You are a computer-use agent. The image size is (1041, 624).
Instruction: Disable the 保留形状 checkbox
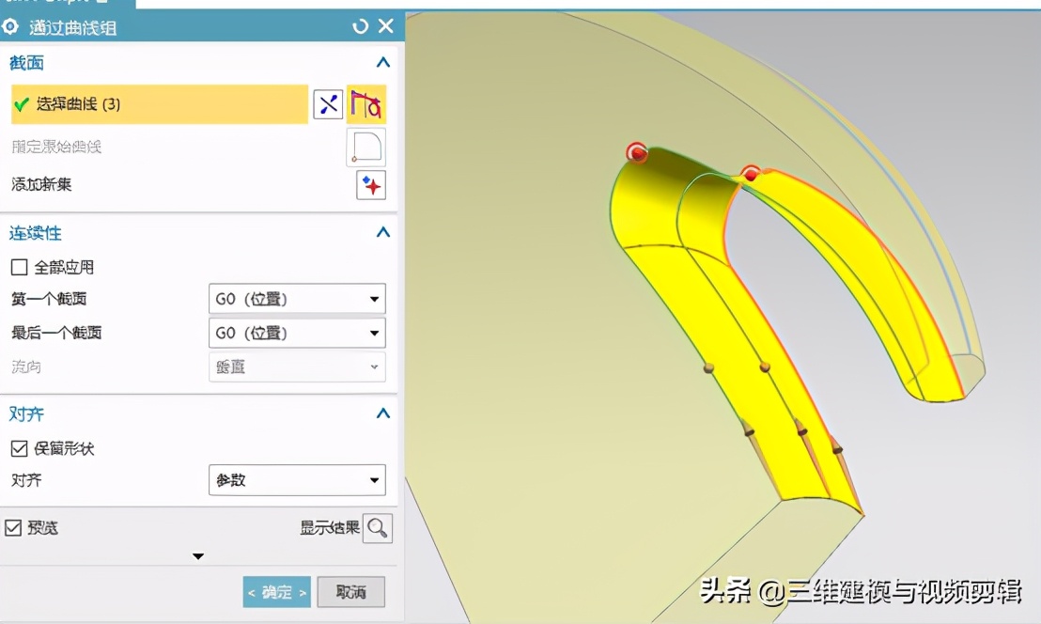click(17, 448)
